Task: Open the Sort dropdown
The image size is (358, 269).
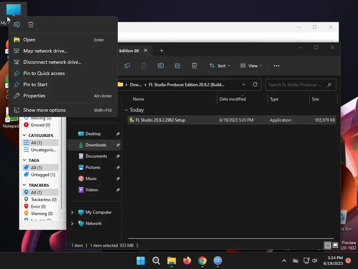Action: [x=220, y=65]
